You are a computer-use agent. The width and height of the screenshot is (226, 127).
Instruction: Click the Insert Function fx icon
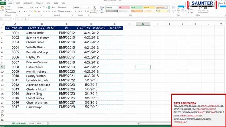(26, 19)
